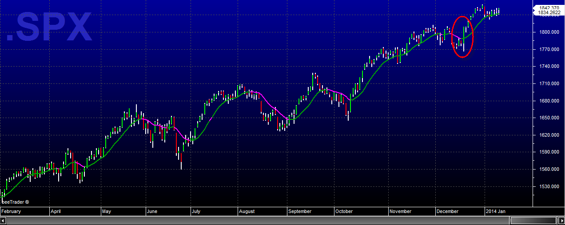Click the 1842.370 current price tag
This screenshot has height=225, width=565.
pos(549,8)
